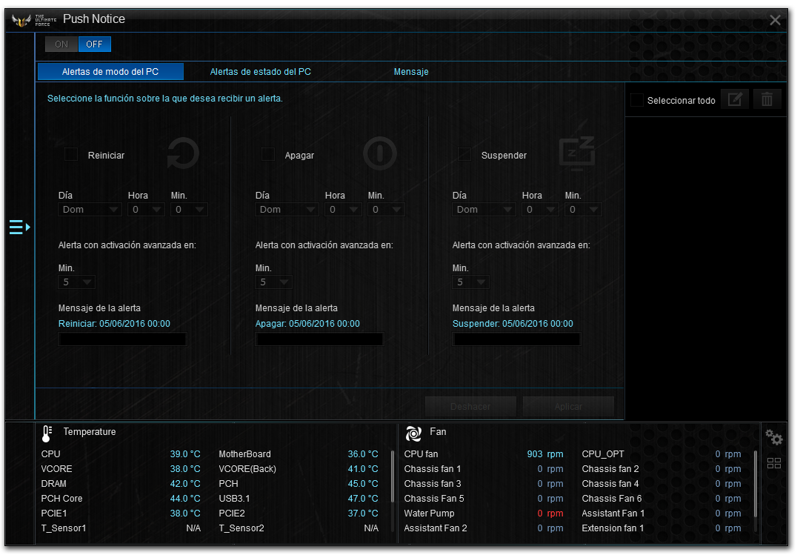The image size is (800, 555).
Task: Click the PCIE2 temperature row
Action: click(x=299, y=513)
